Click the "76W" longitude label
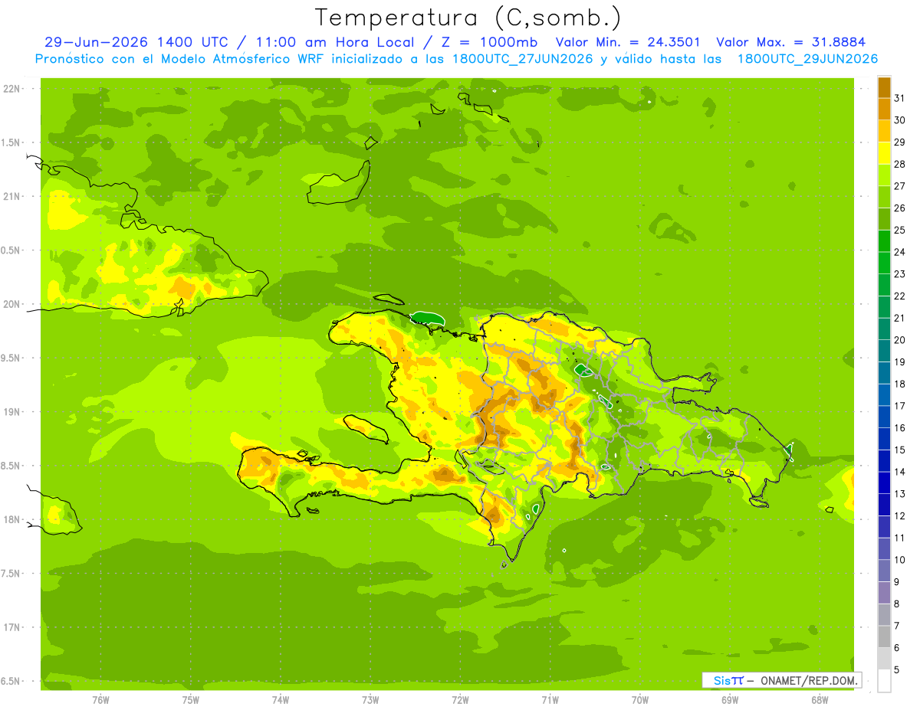The width and height of the screenshot is (920, 710). point(100,699)
